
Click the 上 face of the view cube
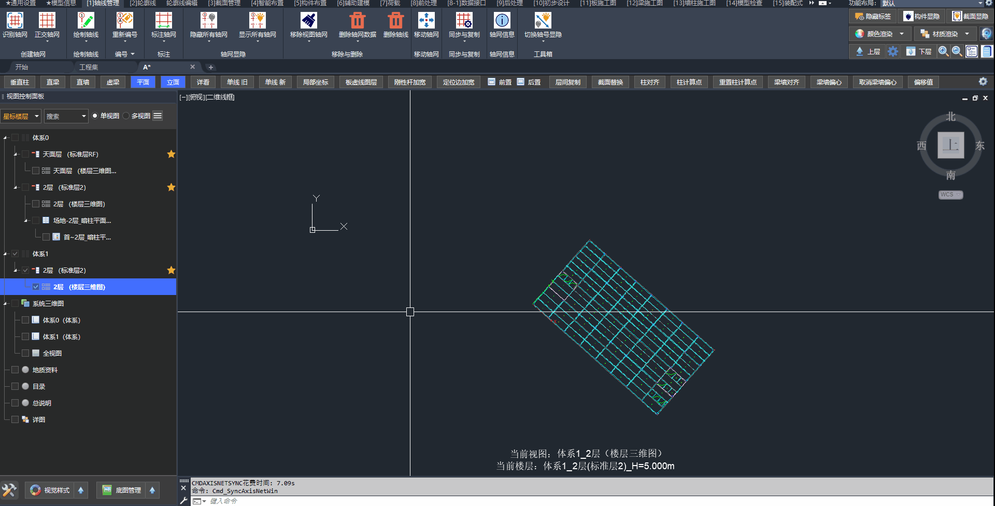pyautogui.click(x=950, y=145)
